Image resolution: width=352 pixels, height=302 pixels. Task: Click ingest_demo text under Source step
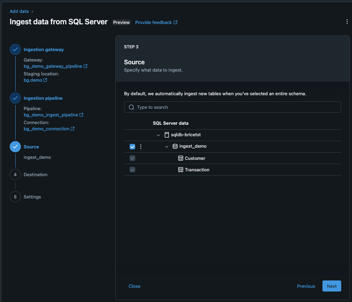(37, 157)
